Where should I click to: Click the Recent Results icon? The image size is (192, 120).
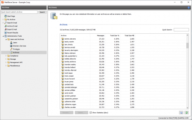point(5,33)
